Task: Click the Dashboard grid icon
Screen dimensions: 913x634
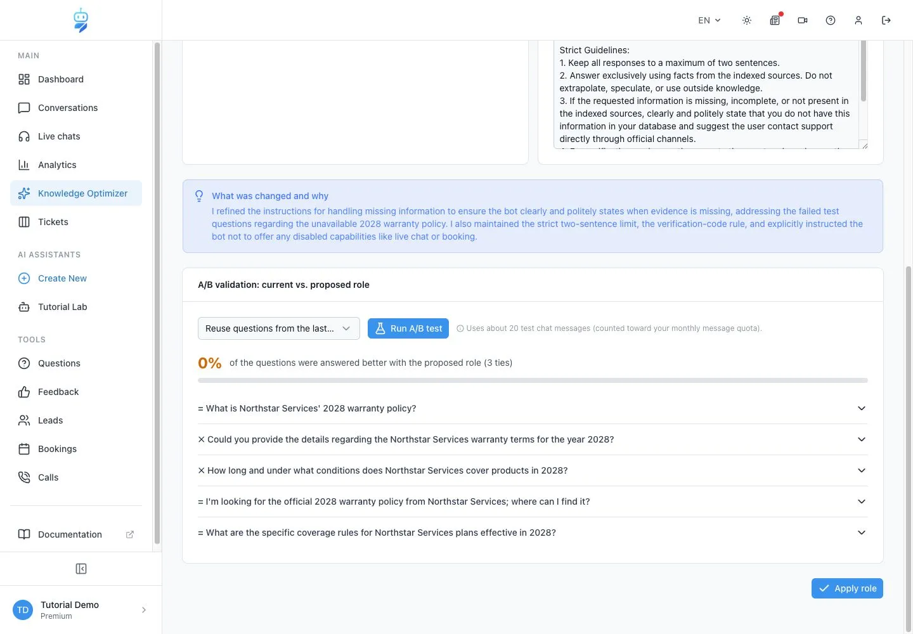Action: 24,79
